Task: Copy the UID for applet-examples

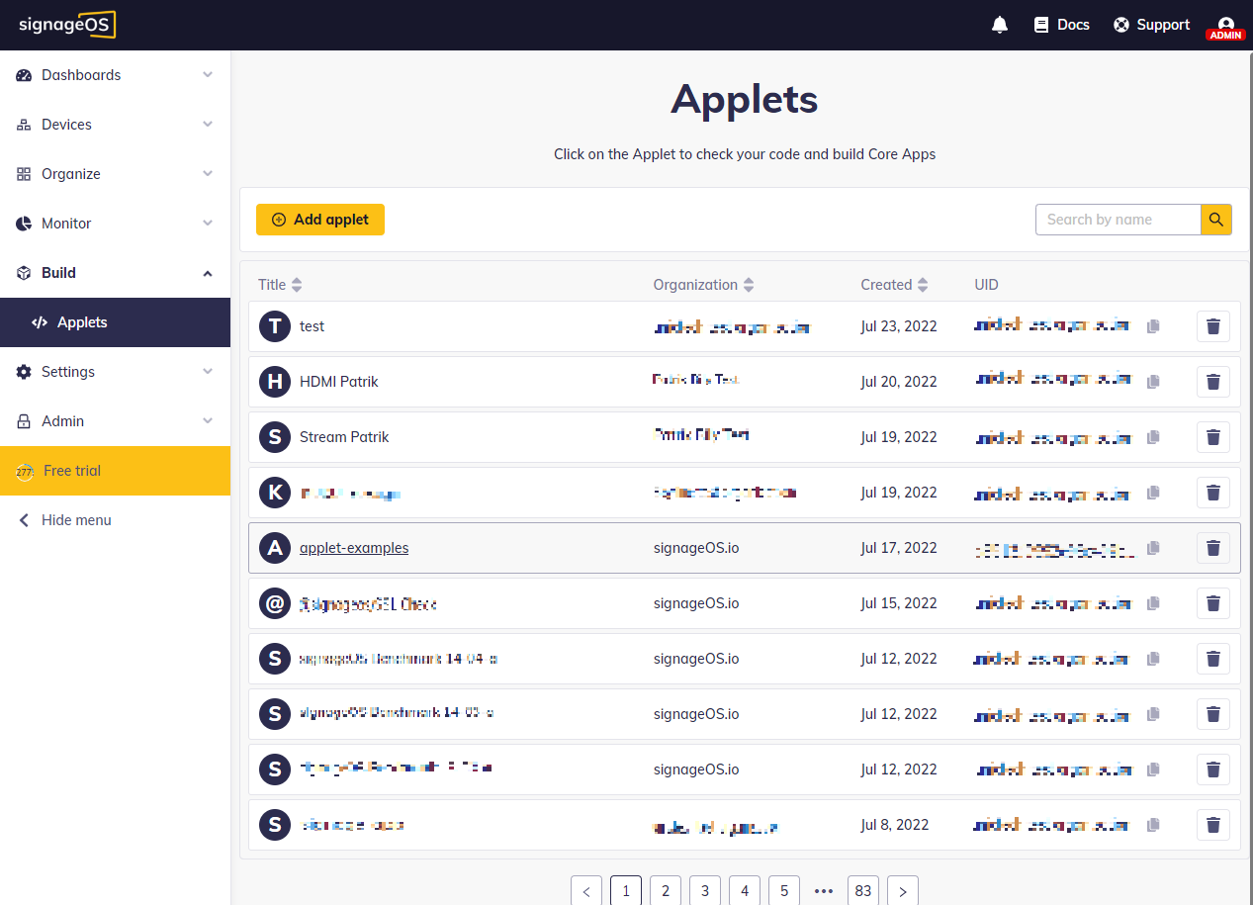Action: [x=1153, y=547]
